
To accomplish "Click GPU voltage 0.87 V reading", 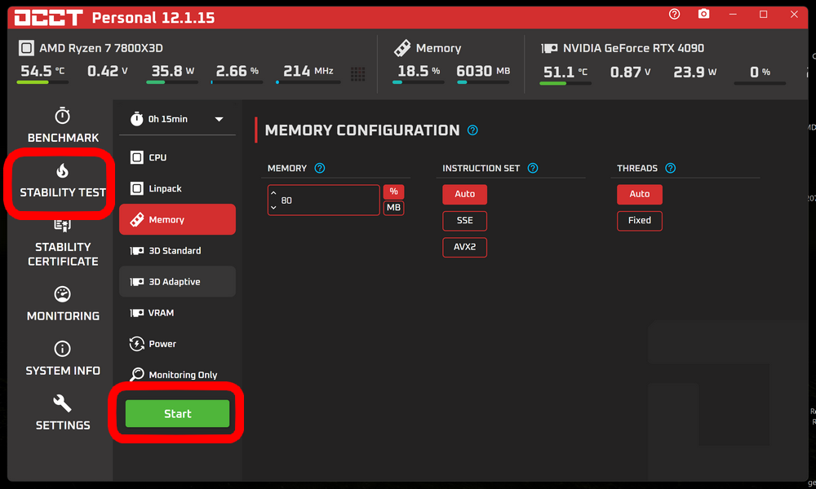I will 630,72.
